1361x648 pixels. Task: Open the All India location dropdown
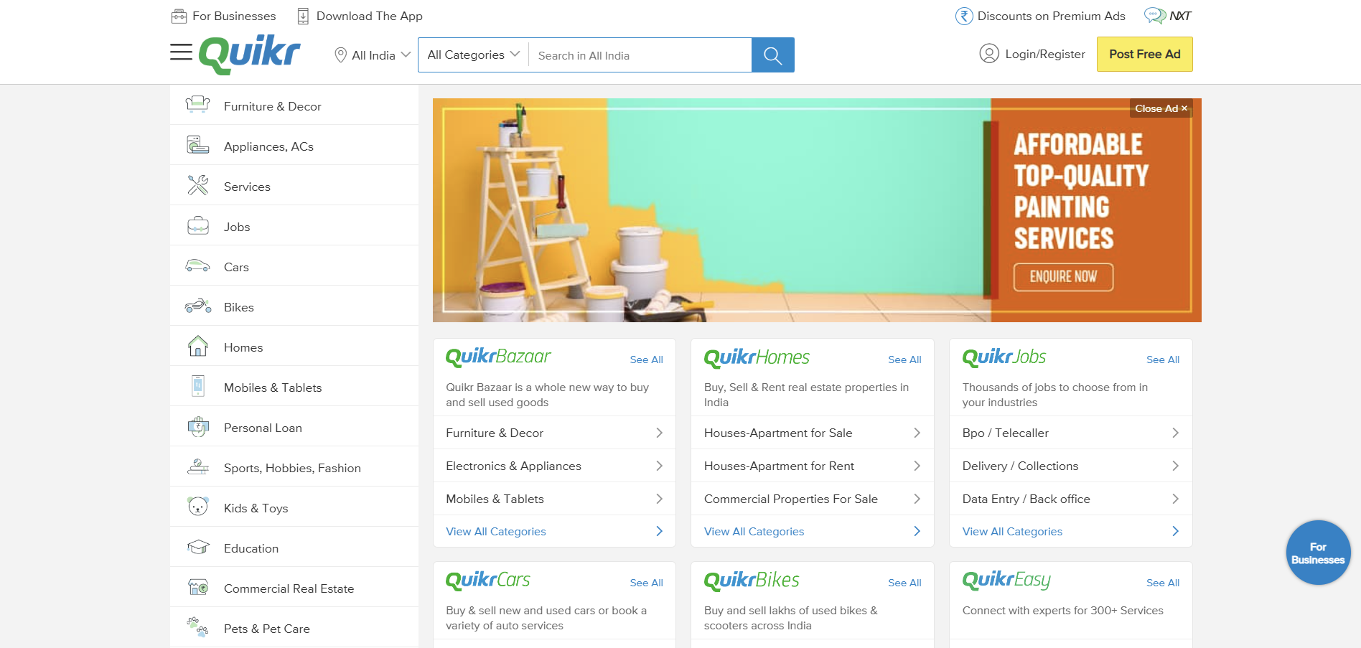(373, 55)
